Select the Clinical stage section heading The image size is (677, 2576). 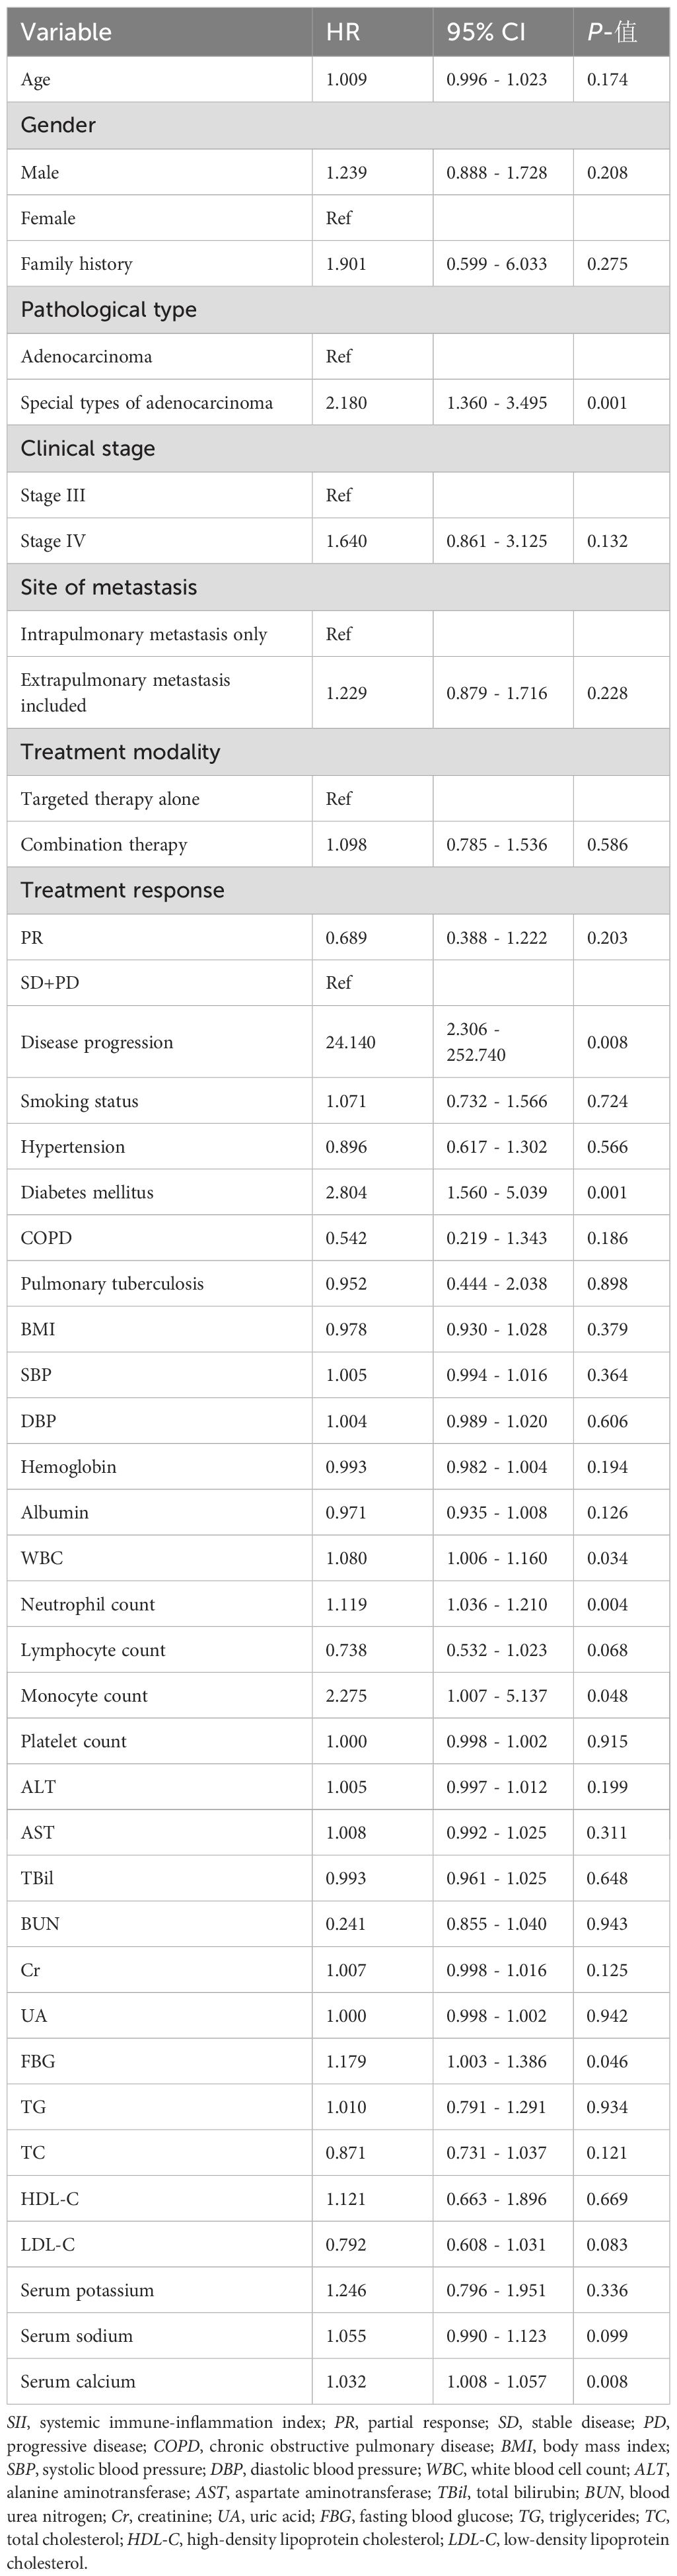coord(88,449)
